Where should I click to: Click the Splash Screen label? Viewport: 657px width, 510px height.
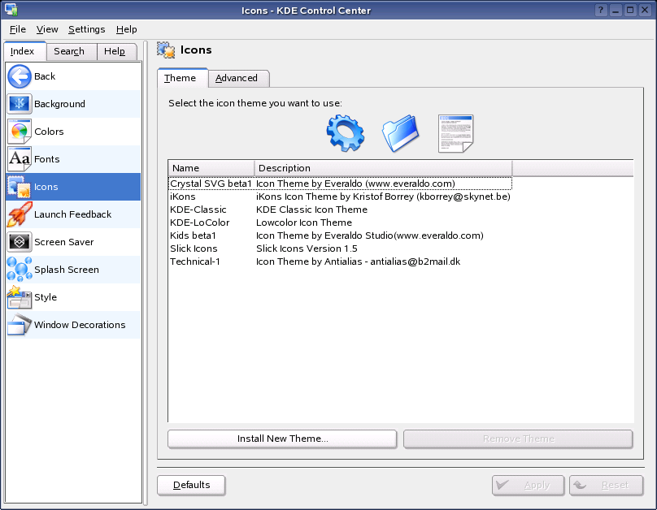pyautogui.click(x=67, y=270)
